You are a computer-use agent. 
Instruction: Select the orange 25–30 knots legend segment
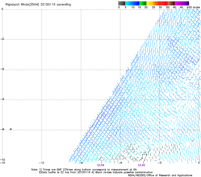[157, 3]
